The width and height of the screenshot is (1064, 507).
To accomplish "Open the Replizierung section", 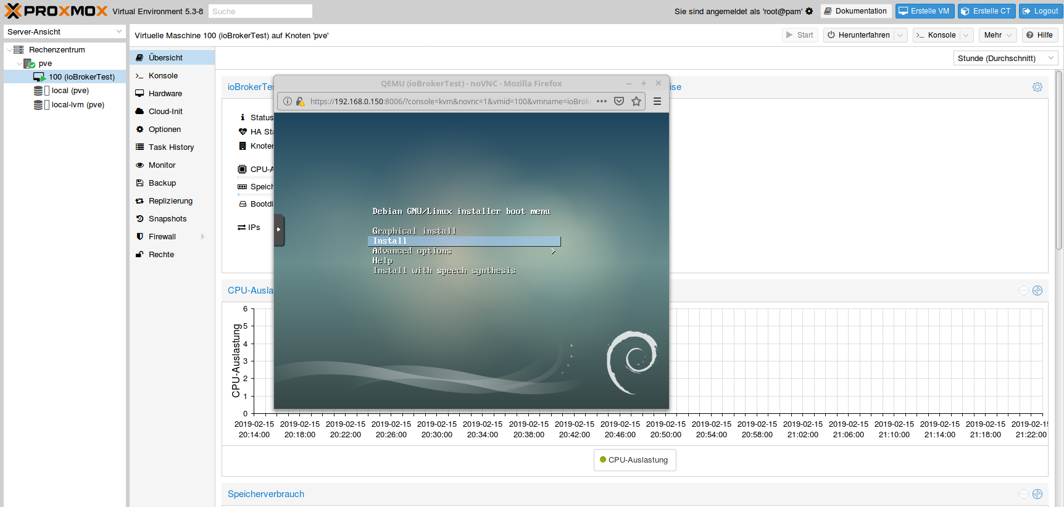I will tap(172, 200).
